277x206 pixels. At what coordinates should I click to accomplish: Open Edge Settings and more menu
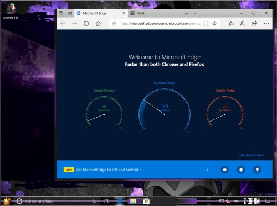266,24
